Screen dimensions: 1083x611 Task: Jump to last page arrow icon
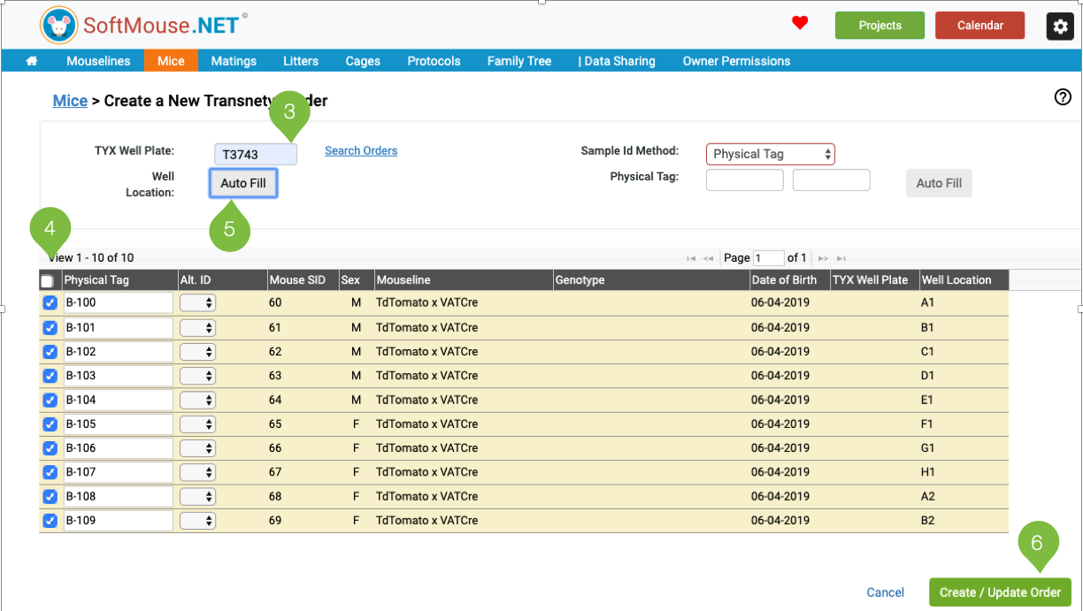coord(842,258)
